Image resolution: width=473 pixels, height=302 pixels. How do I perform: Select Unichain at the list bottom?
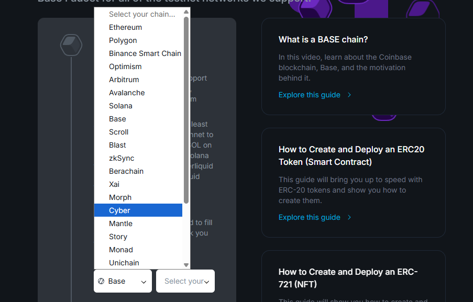point(124,263)
